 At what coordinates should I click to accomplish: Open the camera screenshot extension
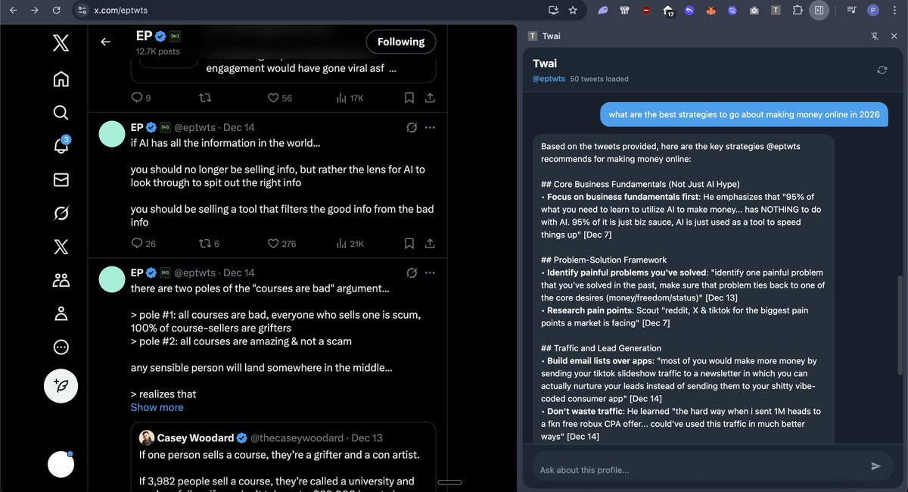pyautogui.click(x=754, y=11)
